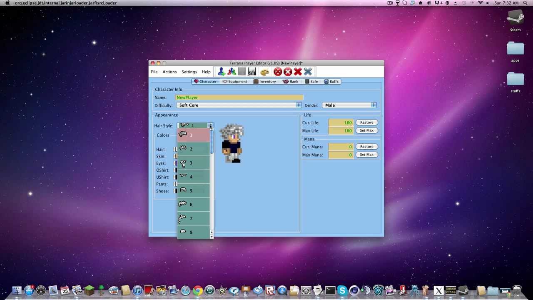533x300 pixels.
Task: Restore current life with the Life Restore button
Action: coord(366,122)
